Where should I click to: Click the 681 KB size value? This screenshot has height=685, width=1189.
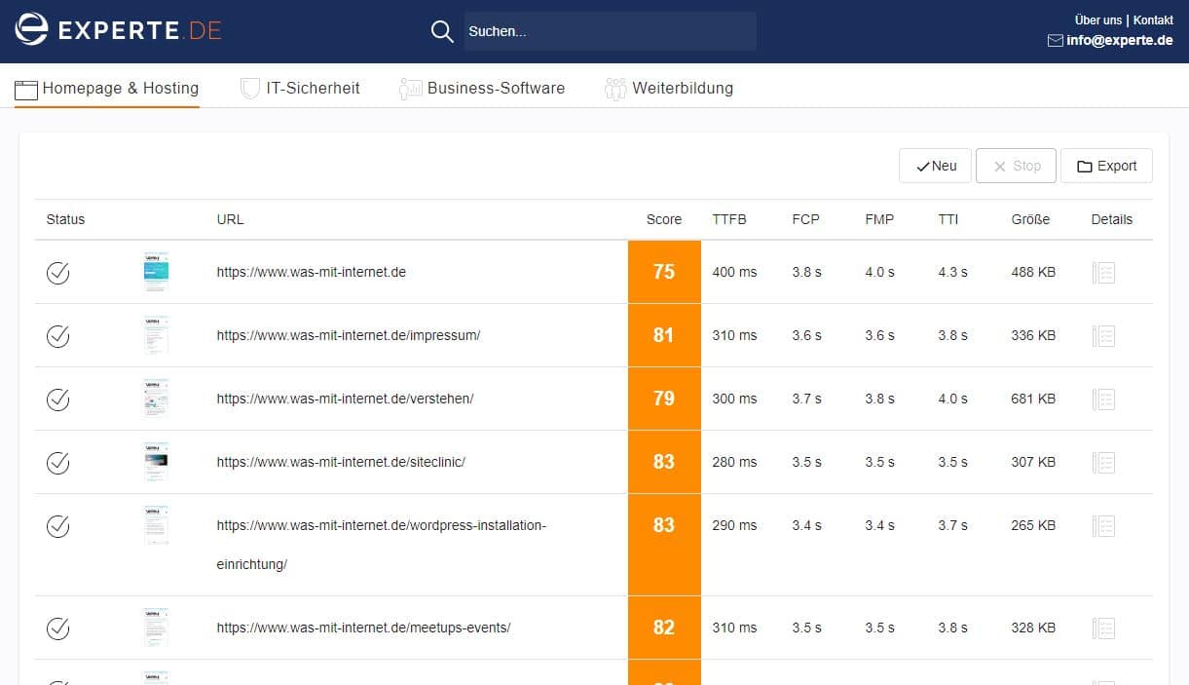point(1033,399)
